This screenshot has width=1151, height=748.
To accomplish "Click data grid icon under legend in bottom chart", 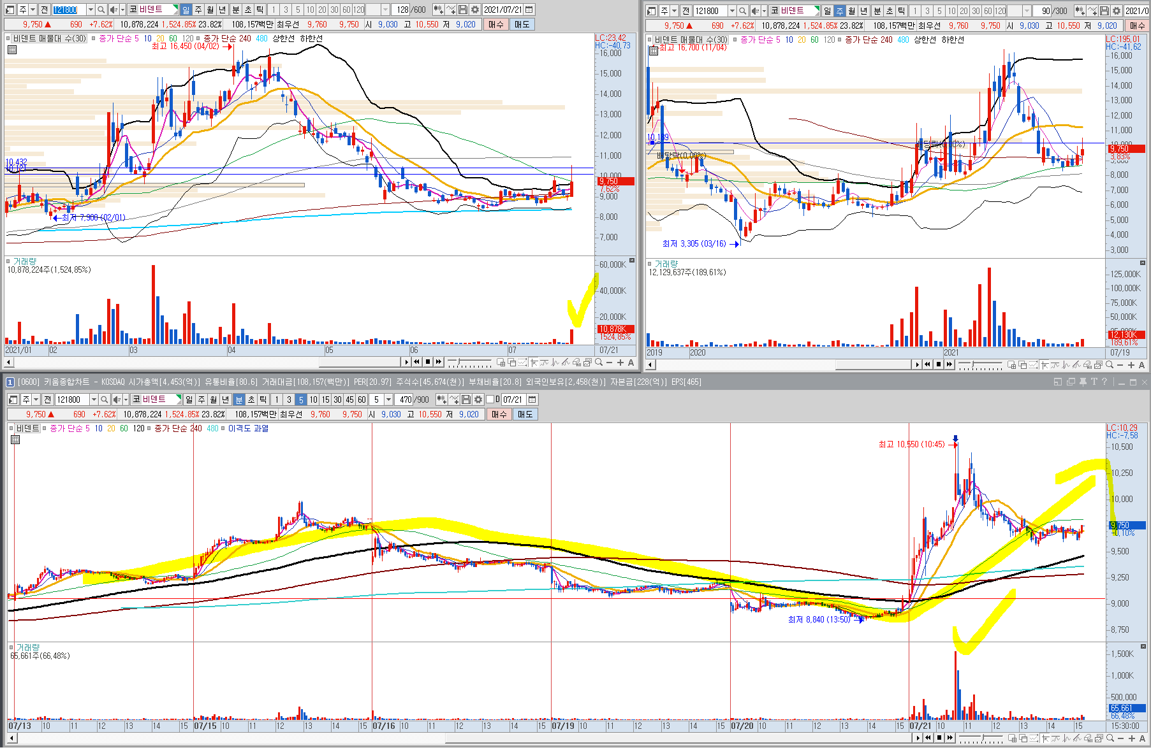I will (x=15, y=439).
